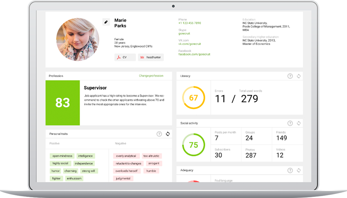
Task: Open the vk.com/gorecruit link
Action: (190, 44)
